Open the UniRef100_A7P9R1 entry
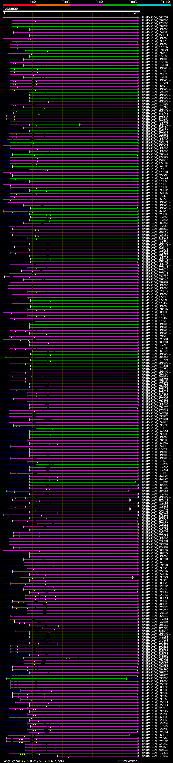The width and height of the screenshot is (173, 763). (155, 83)
